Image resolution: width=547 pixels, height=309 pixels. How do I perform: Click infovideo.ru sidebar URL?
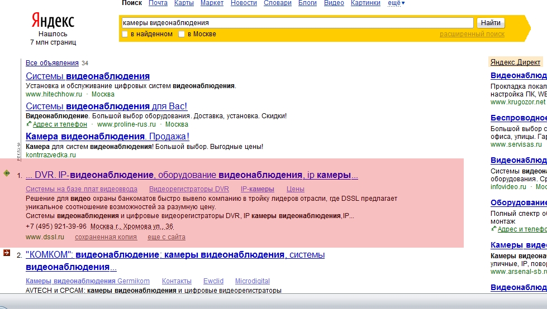[508, 187]
